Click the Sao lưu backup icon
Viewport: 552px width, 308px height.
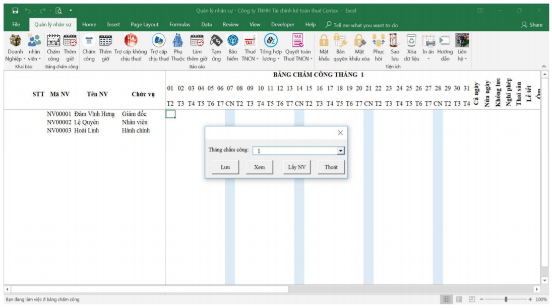click(x=395, y=41)
